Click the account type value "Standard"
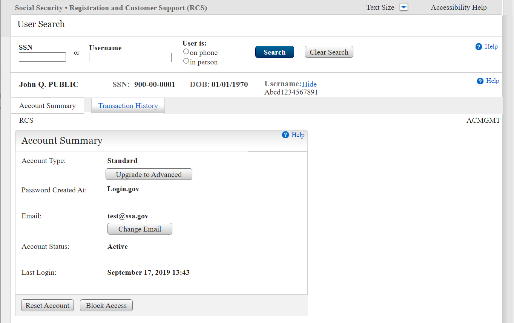Screen dimensions: 514x323 click(122, 161)
